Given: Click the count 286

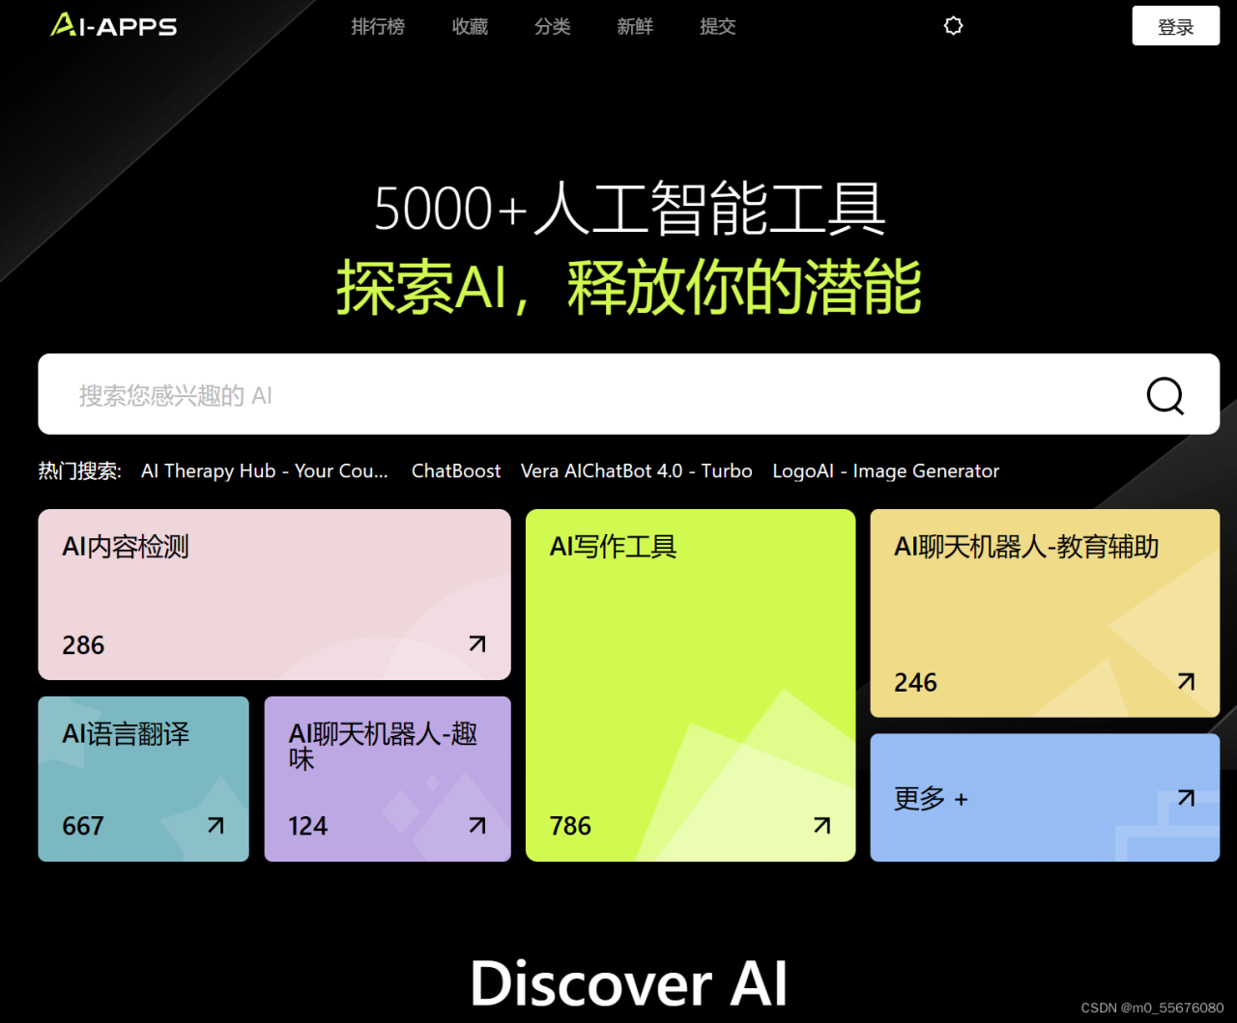Looking at the screenshot, I should pos(83,645).
